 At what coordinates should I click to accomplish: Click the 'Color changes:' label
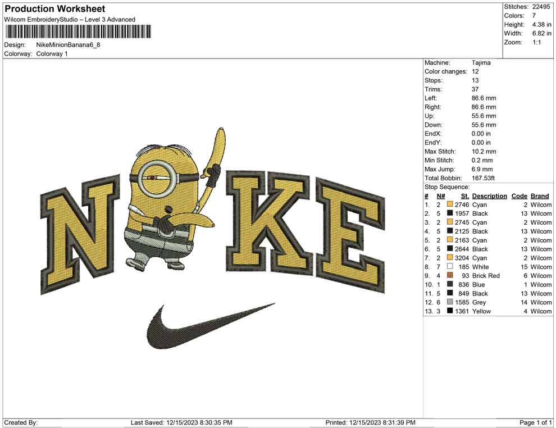tap(446, 72)
